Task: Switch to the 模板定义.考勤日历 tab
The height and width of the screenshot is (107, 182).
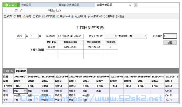Action: tap(69, 5)
